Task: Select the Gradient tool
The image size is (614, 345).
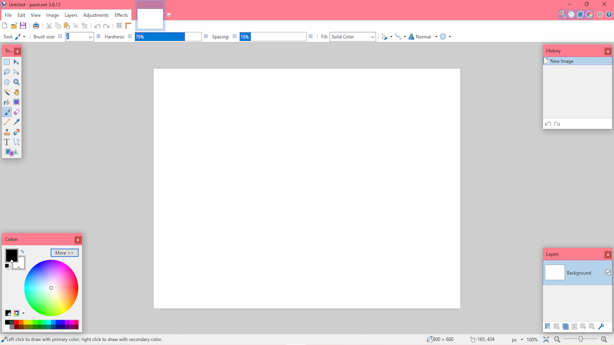Action: tap(16, 102)
